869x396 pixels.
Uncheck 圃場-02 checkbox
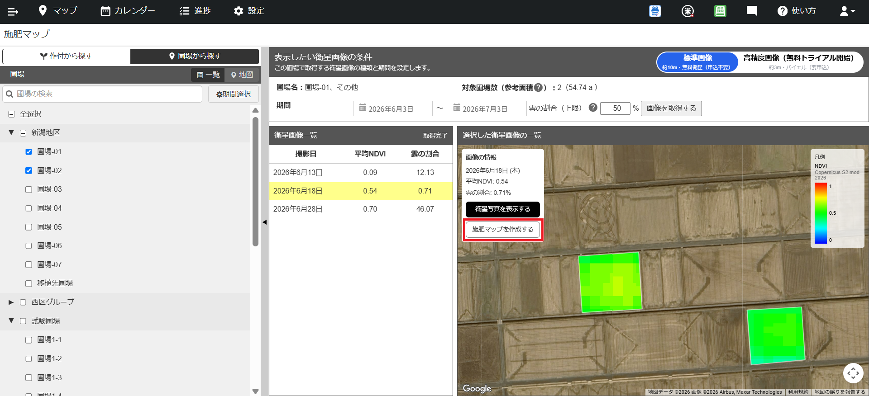(x=29, y=170)
